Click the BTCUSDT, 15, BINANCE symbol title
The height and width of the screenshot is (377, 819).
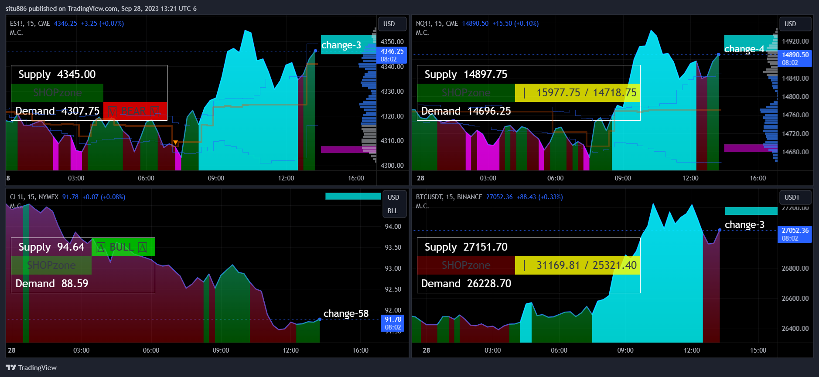(449, 197)
